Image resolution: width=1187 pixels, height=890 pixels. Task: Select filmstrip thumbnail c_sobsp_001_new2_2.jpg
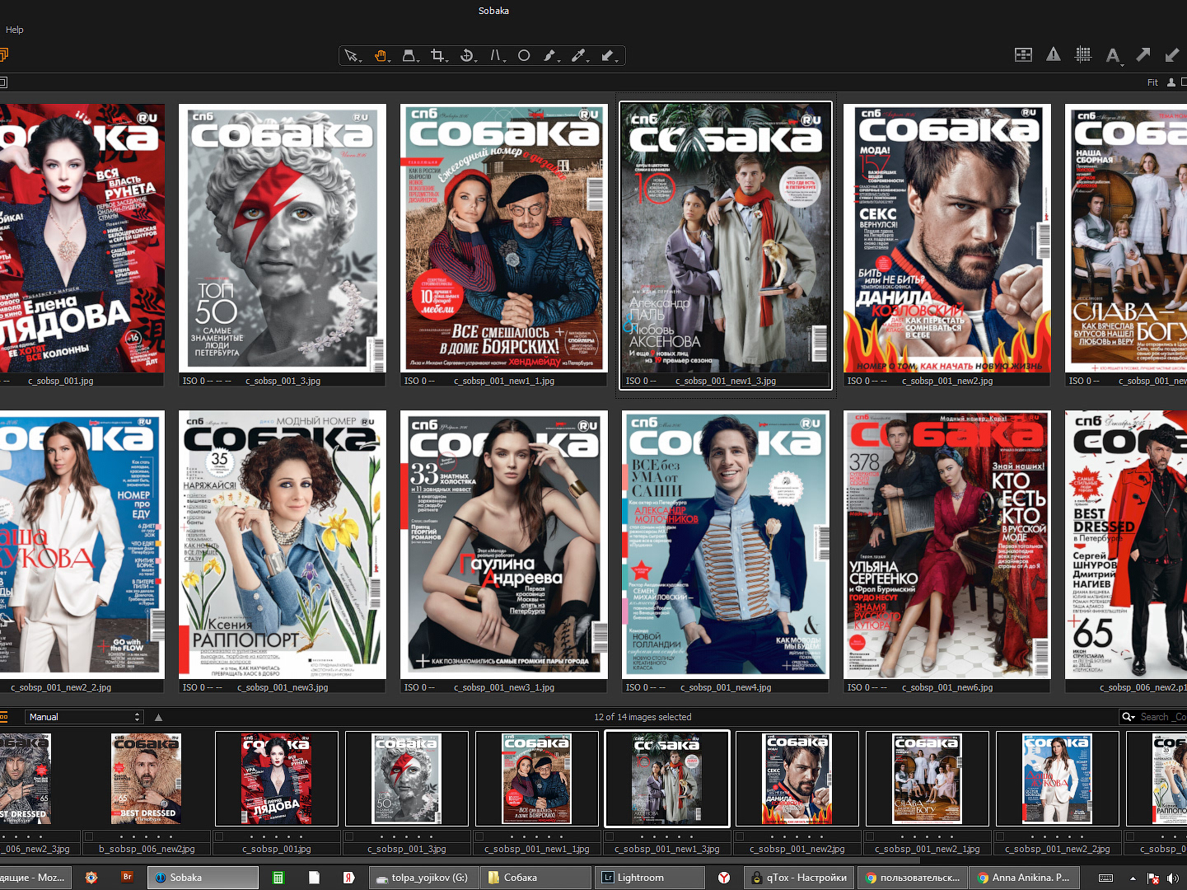1058,779
